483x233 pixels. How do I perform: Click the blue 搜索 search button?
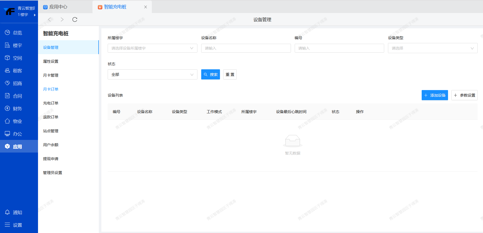point(210,75)
